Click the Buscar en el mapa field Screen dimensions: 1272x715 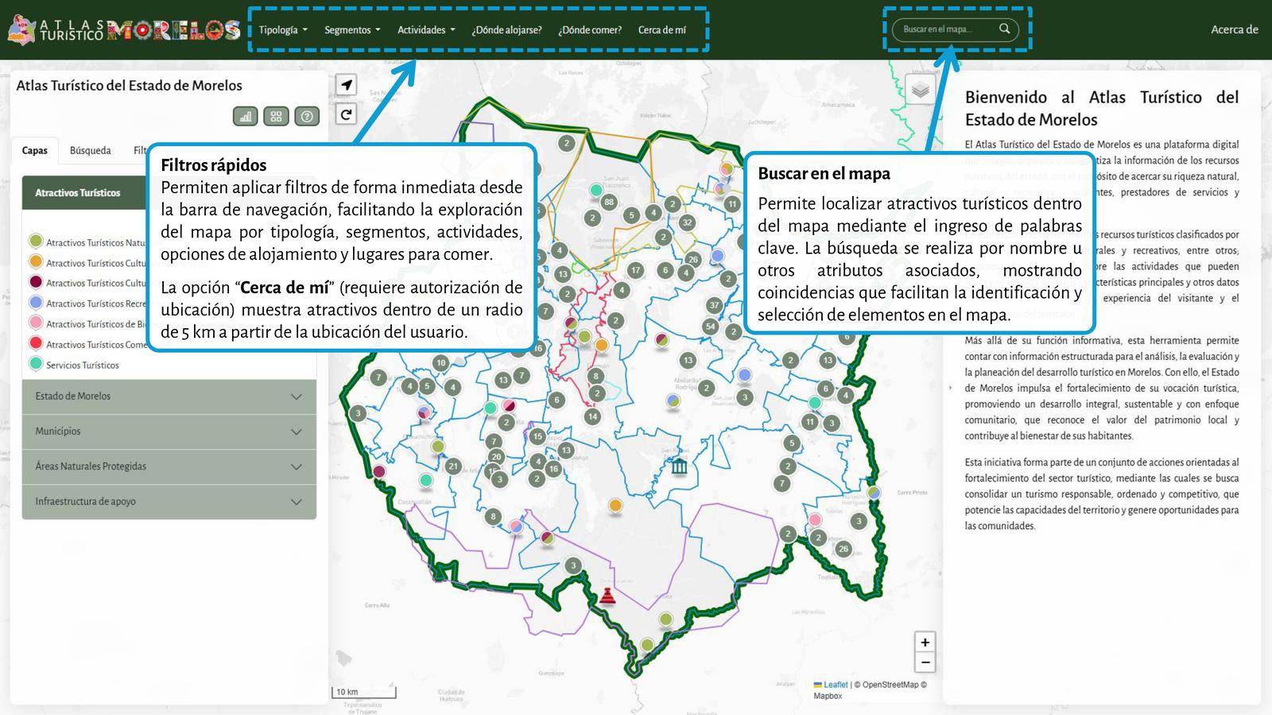[x=946, y=29]
